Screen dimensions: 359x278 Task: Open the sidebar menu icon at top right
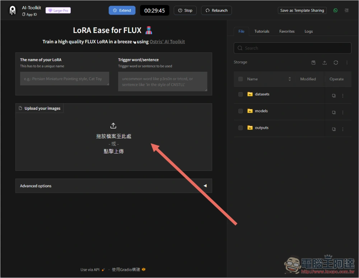[346, 10]
